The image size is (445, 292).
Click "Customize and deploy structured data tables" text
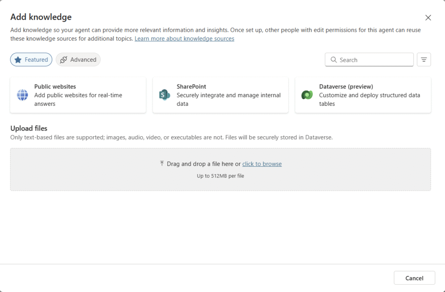[x=369, y=100]
